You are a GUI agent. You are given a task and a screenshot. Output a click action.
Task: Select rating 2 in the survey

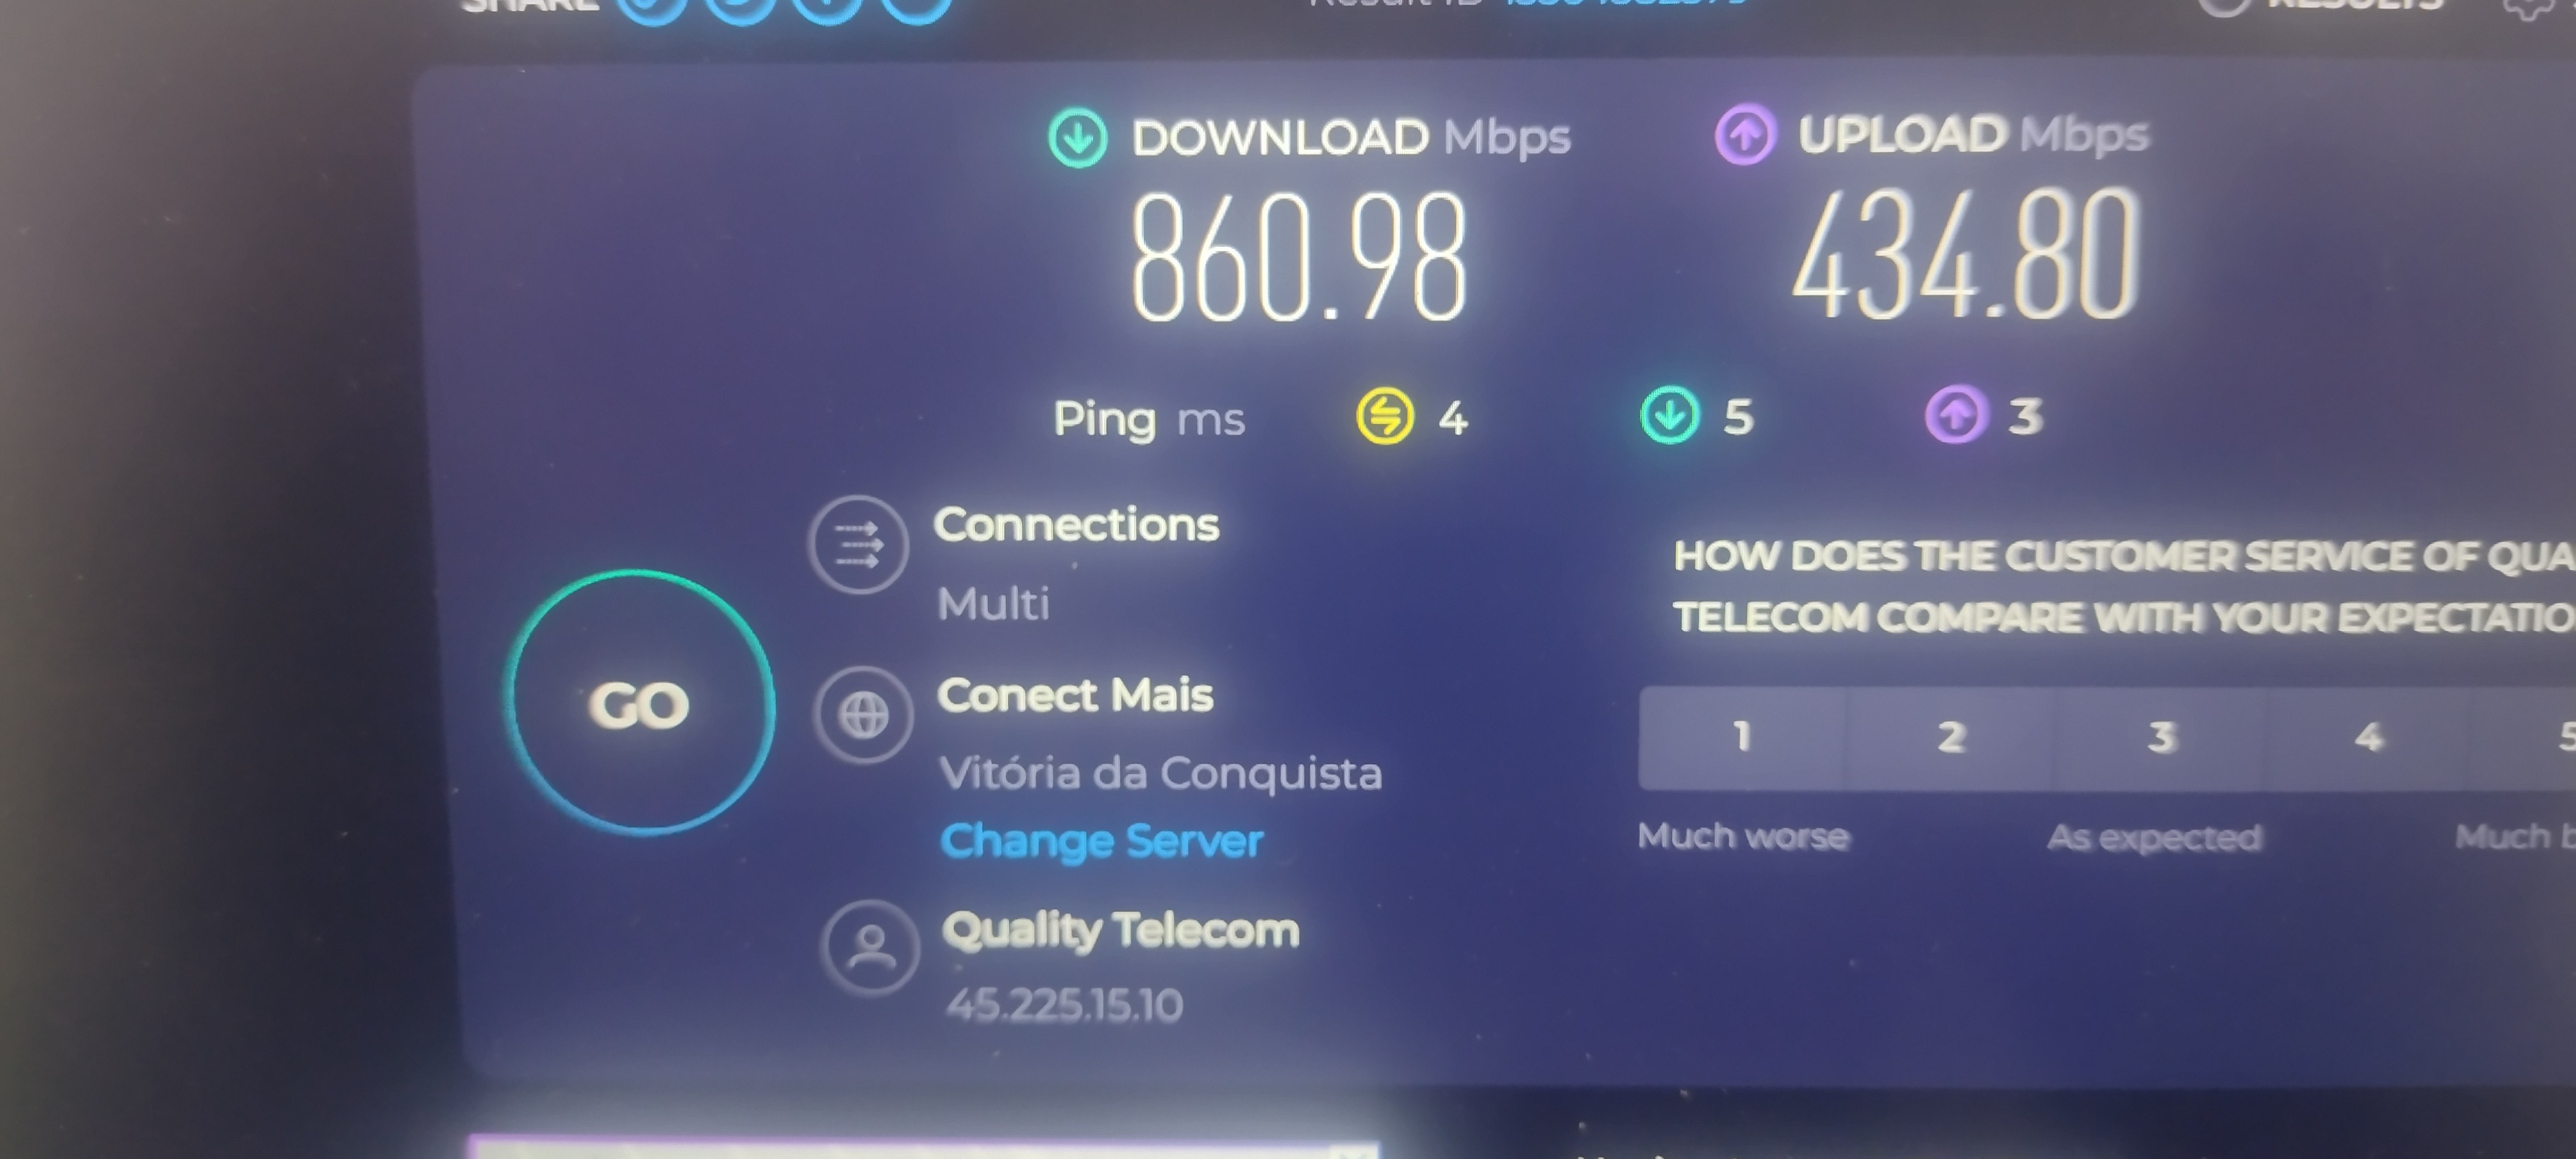pos(1950,738)
